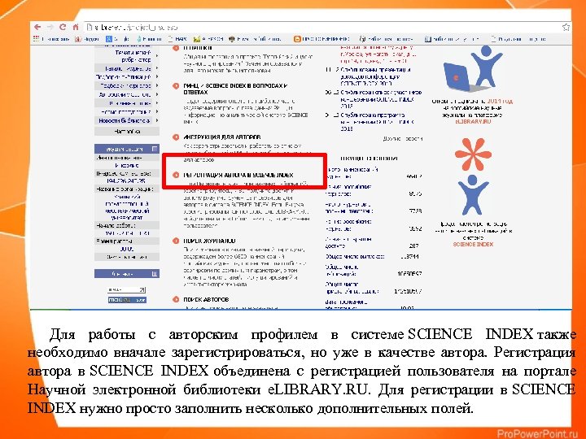Go back with the browser back arrow

(37, 27)
